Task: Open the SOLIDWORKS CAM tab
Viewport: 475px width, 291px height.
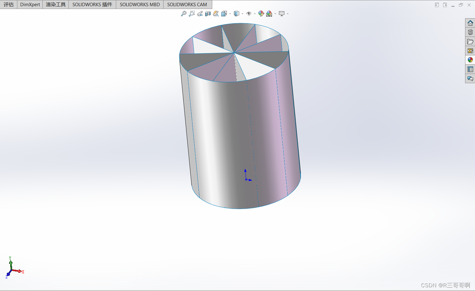Action: [187, 4]
